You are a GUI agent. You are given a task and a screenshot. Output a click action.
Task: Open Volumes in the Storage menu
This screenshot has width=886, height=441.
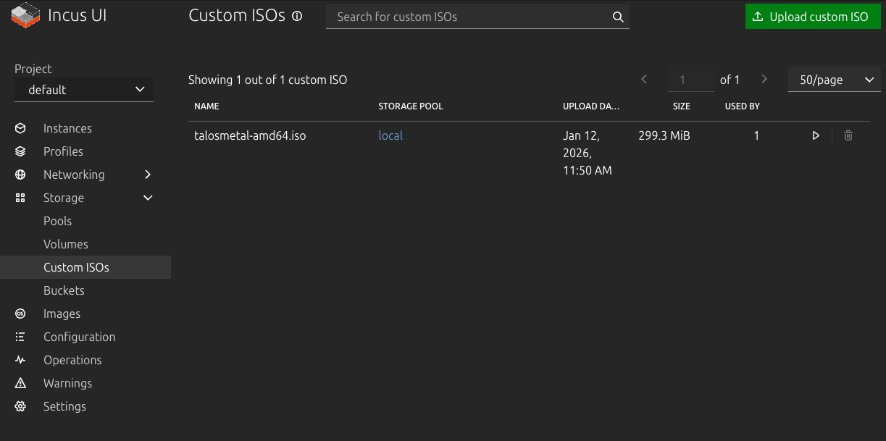(x=66, y=244)
